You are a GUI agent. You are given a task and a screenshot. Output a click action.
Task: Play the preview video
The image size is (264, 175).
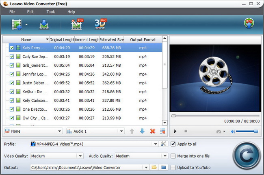[x=175, y=131]
